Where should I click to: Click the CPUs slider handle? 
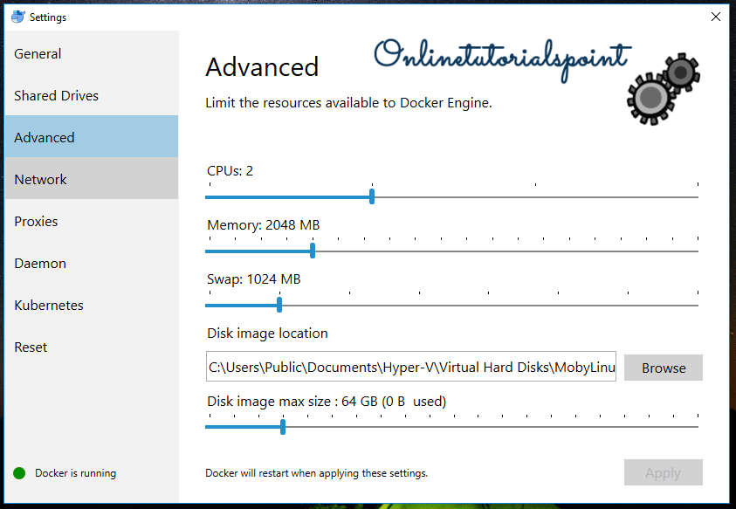372,196
